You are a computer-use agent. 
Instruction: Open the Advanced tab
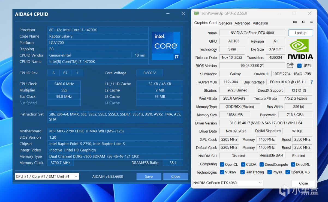[242, 23]
